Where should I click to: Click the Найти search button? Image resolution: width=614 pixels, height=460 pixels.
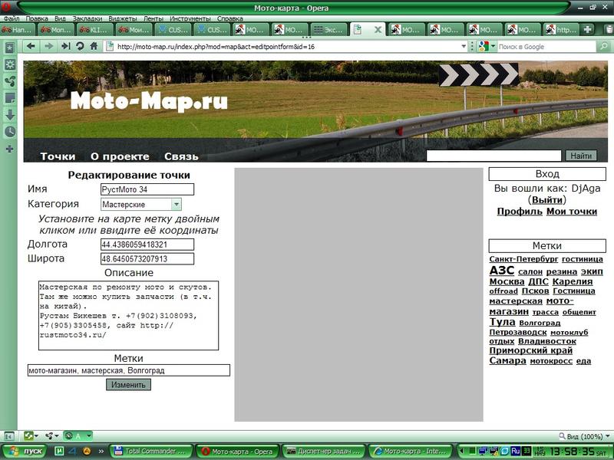(581, 156)
